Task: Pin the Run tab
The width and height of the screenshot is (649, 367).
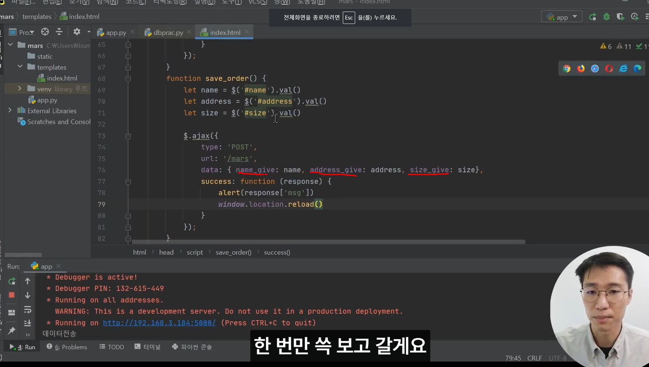Action: pyautogui.click(x=12, y=330)
